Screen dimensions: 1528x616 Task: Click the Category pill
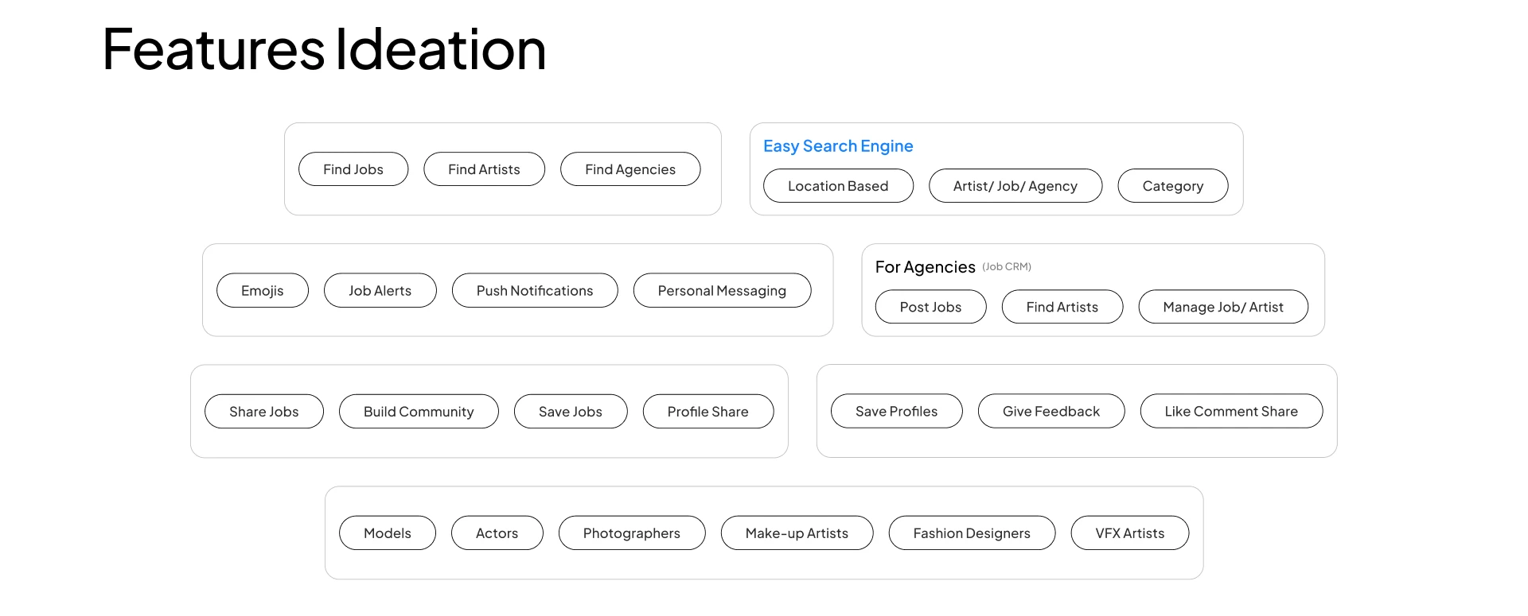coord(1172,186)
